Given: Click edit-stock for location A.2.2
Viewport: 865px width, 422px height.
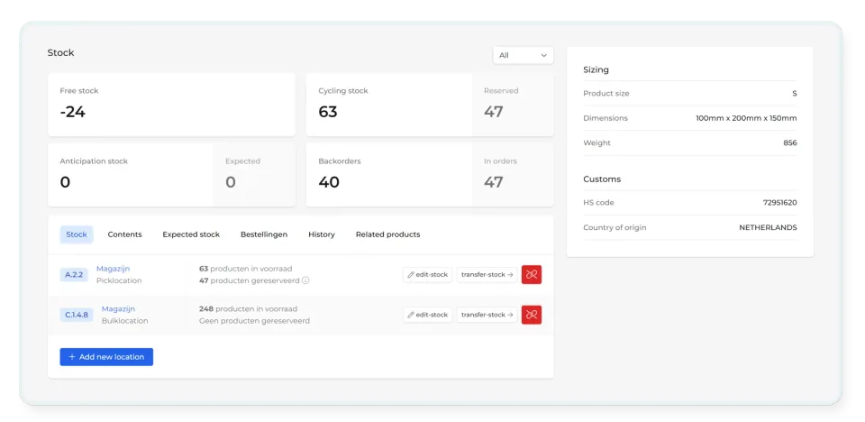Looking at the screenshot, I should 427,274.
